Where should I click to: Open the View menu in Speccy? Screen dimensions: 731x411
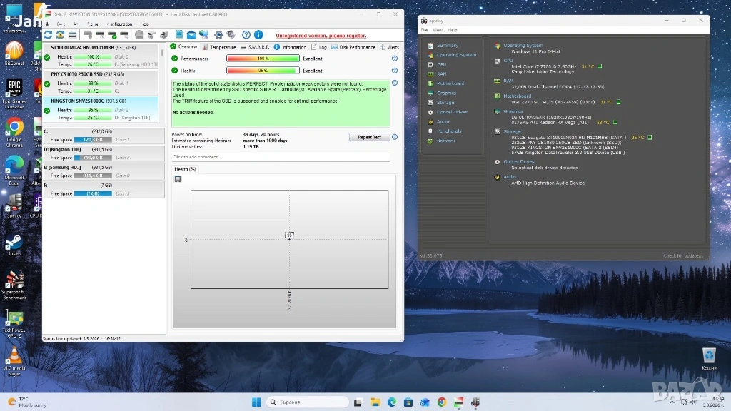438,30
